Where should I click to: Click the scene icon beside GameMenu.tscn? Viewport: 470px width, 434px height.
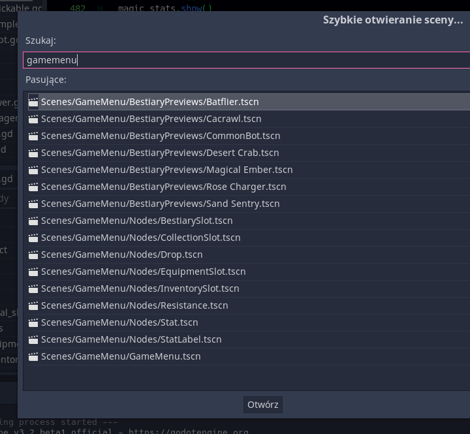(33, 357)
